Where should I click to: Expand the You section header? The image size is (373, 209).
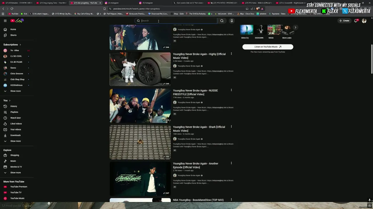(7, 100)
